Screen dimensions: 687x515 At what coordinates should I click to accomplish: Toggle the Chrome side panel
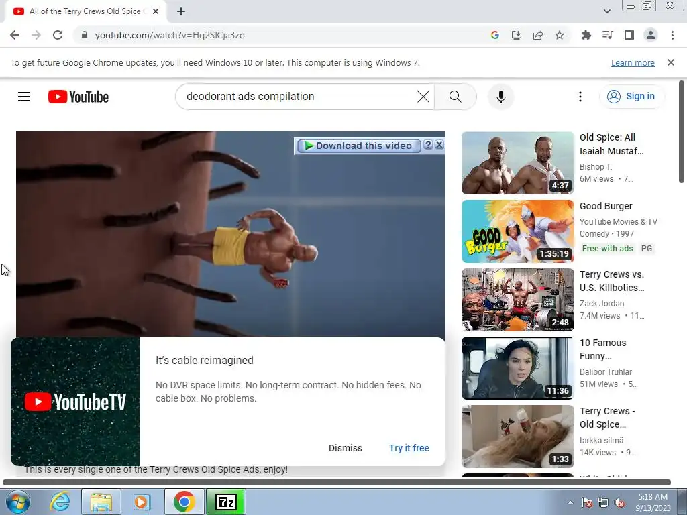[x=629, y=35]
